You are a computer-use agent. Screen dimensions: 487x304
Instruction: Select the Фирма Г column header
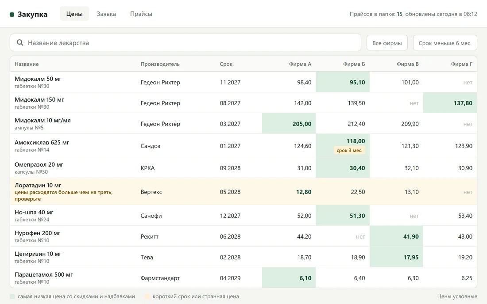pos(461,64)
